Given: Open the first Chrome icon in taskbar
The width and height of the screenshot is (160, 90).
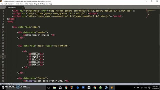Looking at the screenshot, I should [x=66, y=88].
